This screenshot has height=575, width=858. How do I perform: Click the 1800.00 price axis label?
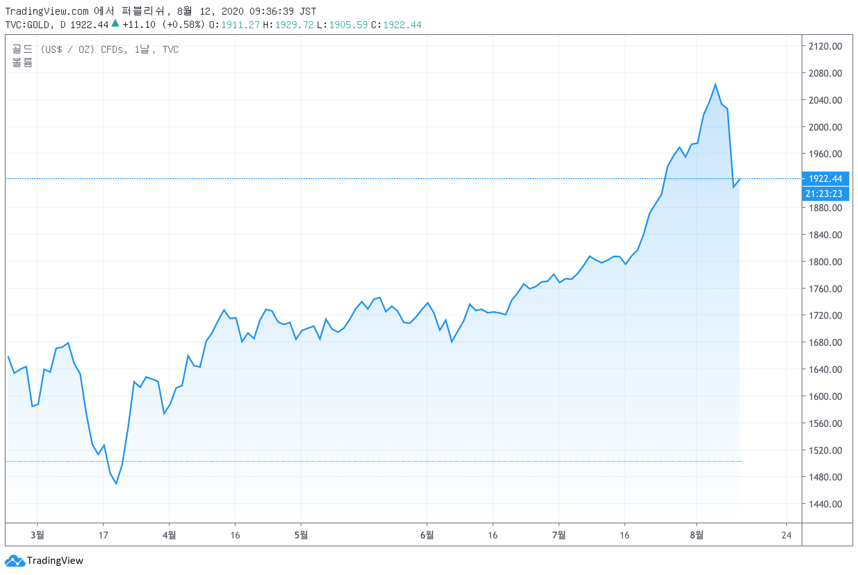coord(825,262)
